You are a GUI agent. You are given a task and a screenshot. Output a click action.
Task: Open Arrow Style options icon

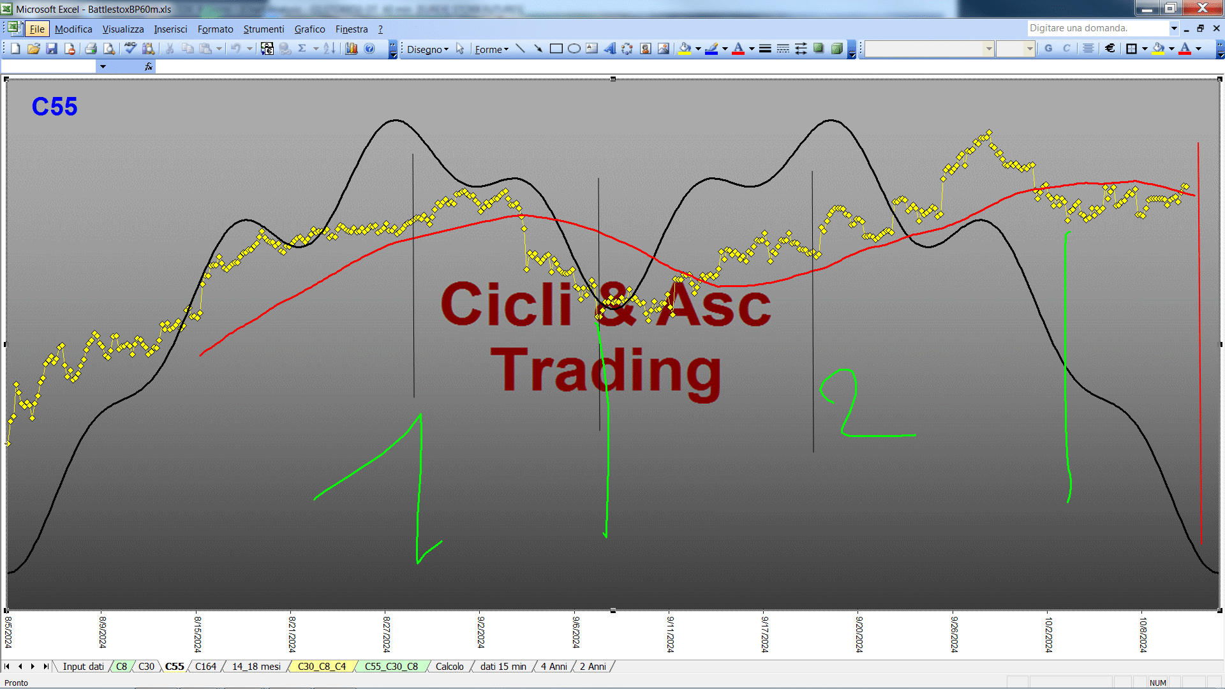pyautogui.click(x=801, y=48)
